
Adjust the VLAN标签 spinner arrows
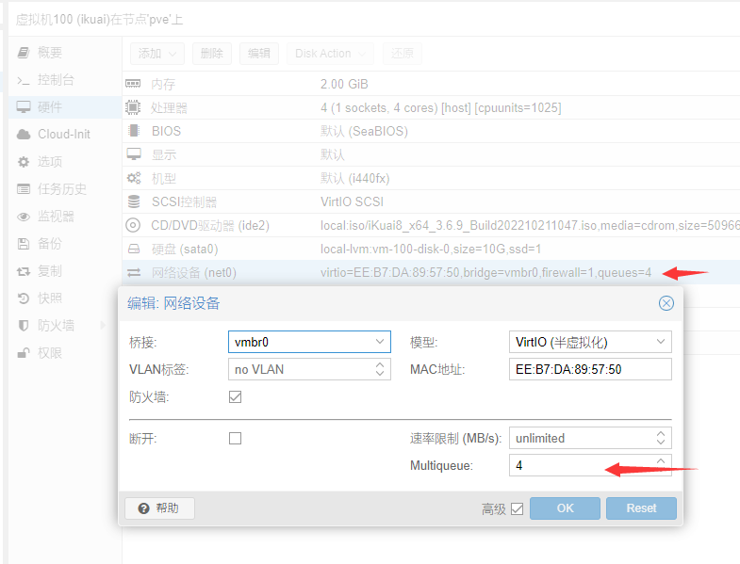coord(380,369)
